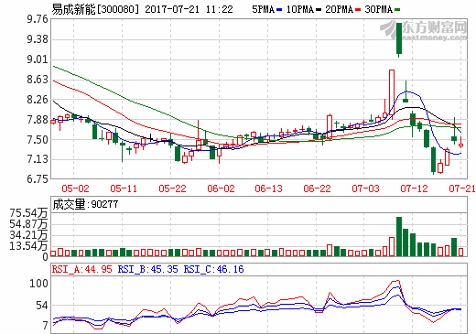This screenshot has width=476, height=334.
Task: Click the 8.26 price axis label
Action: [x=38, y=100]
